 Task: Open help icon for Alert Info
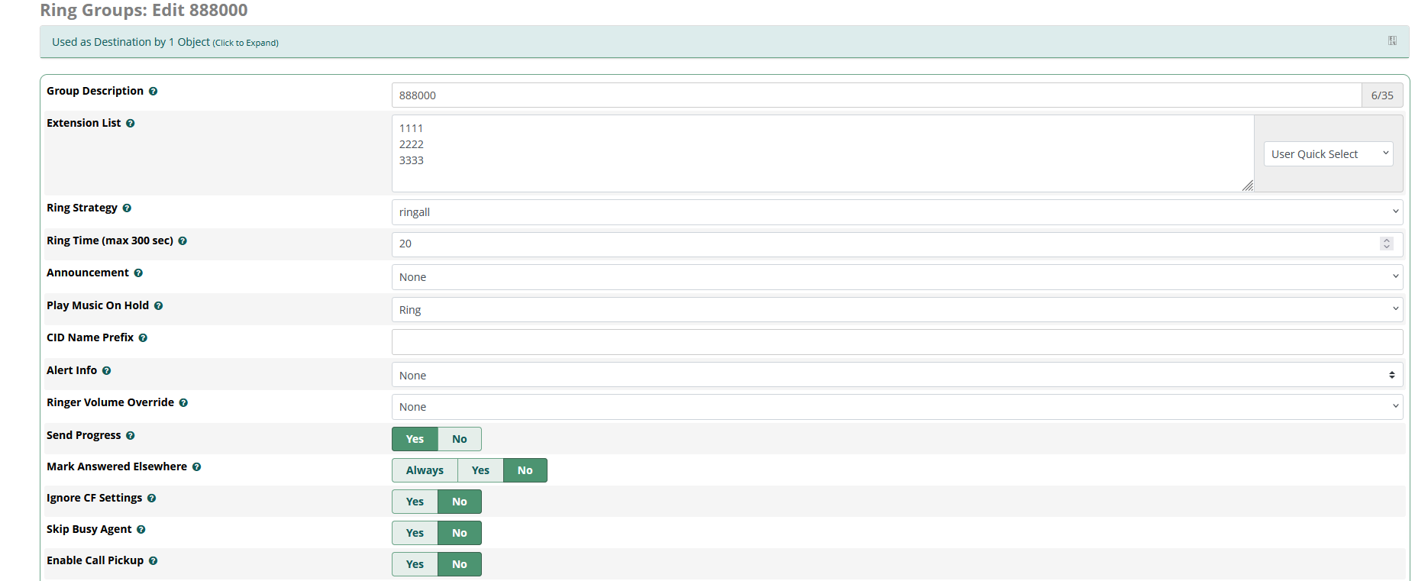pyautogui.click(x=106, y=371)
